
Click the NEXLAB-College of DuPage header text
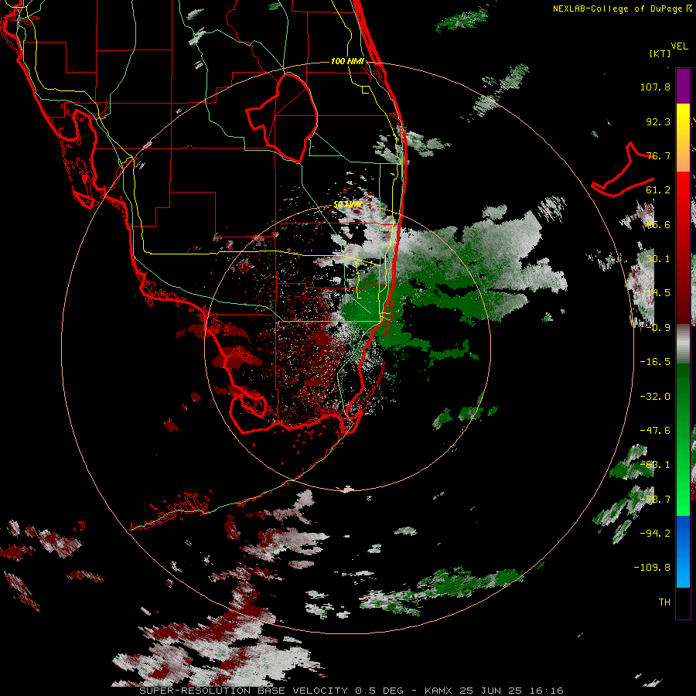click(x=617, y=9)
